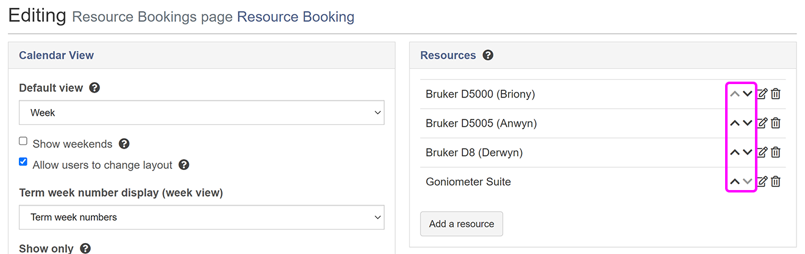
Task: Enable the Show weekends checkbox
Action: [x=23, y=141]
